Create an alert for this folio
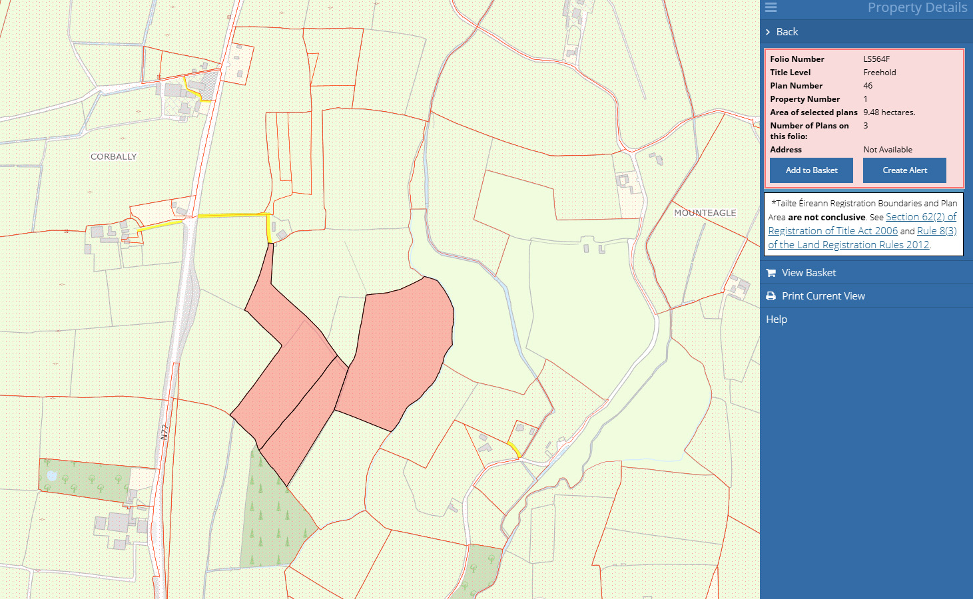The height and width of the screenshot is (599, 973). coord(904,170)
